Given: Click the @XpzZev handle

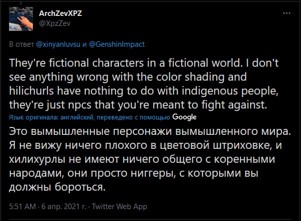Looking at the screenshot, I should (x=52, y=22).
